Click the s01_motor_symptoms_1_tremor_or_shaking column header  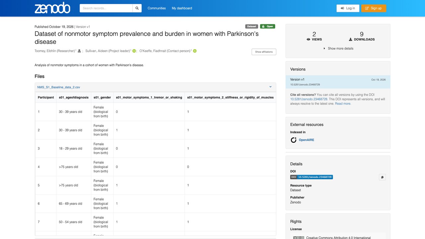149,98
